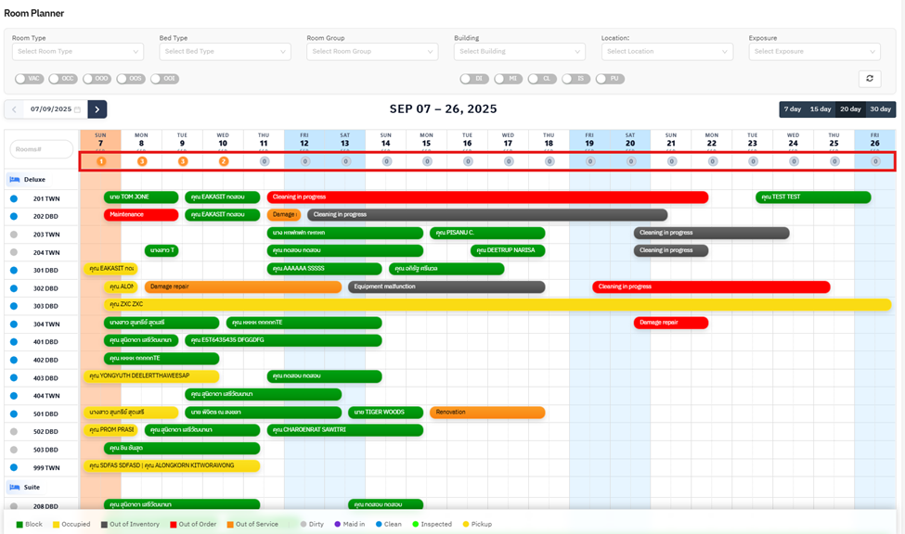Click the Rooms# search field

click(x=42, y=149)
